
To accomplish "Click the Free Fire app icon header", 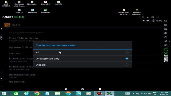I will (x=7, y=25).
